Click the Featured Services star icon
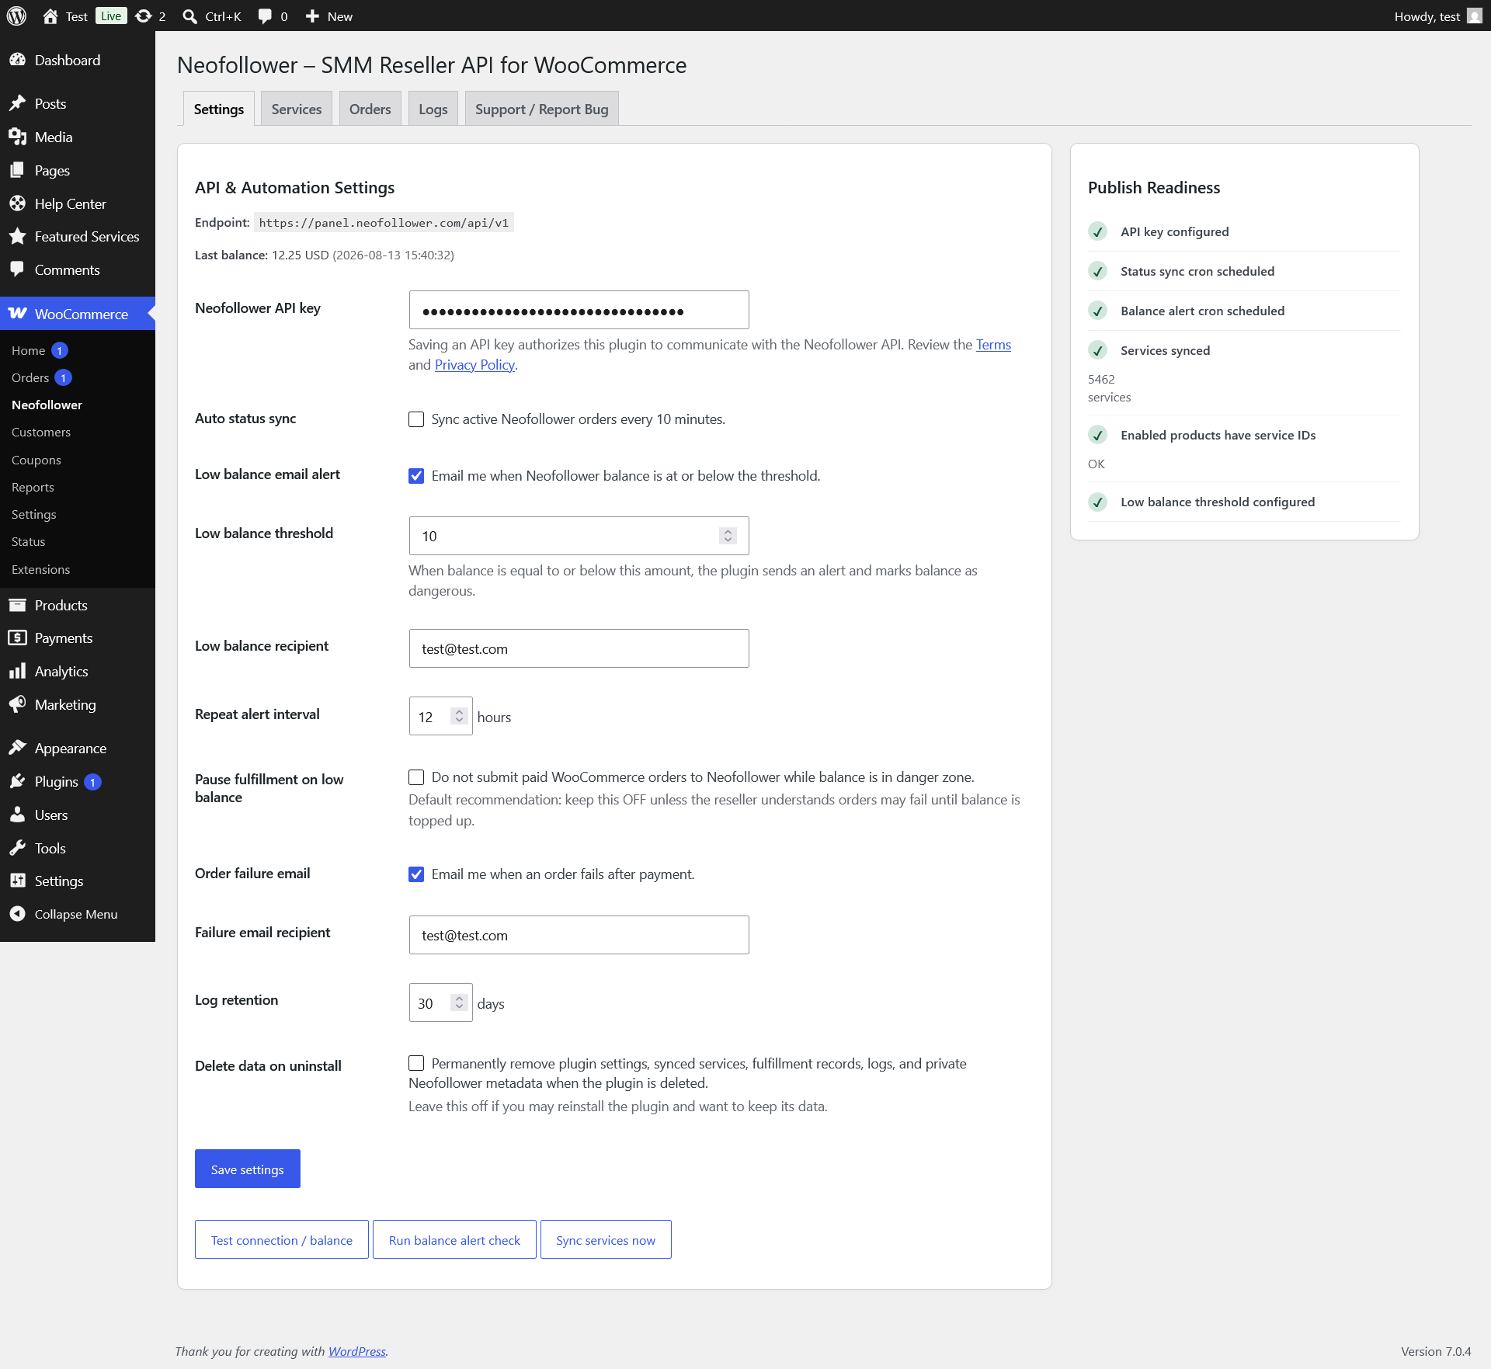Image resolution: width=1491 pixels, height=1369 pixels. 17,236
